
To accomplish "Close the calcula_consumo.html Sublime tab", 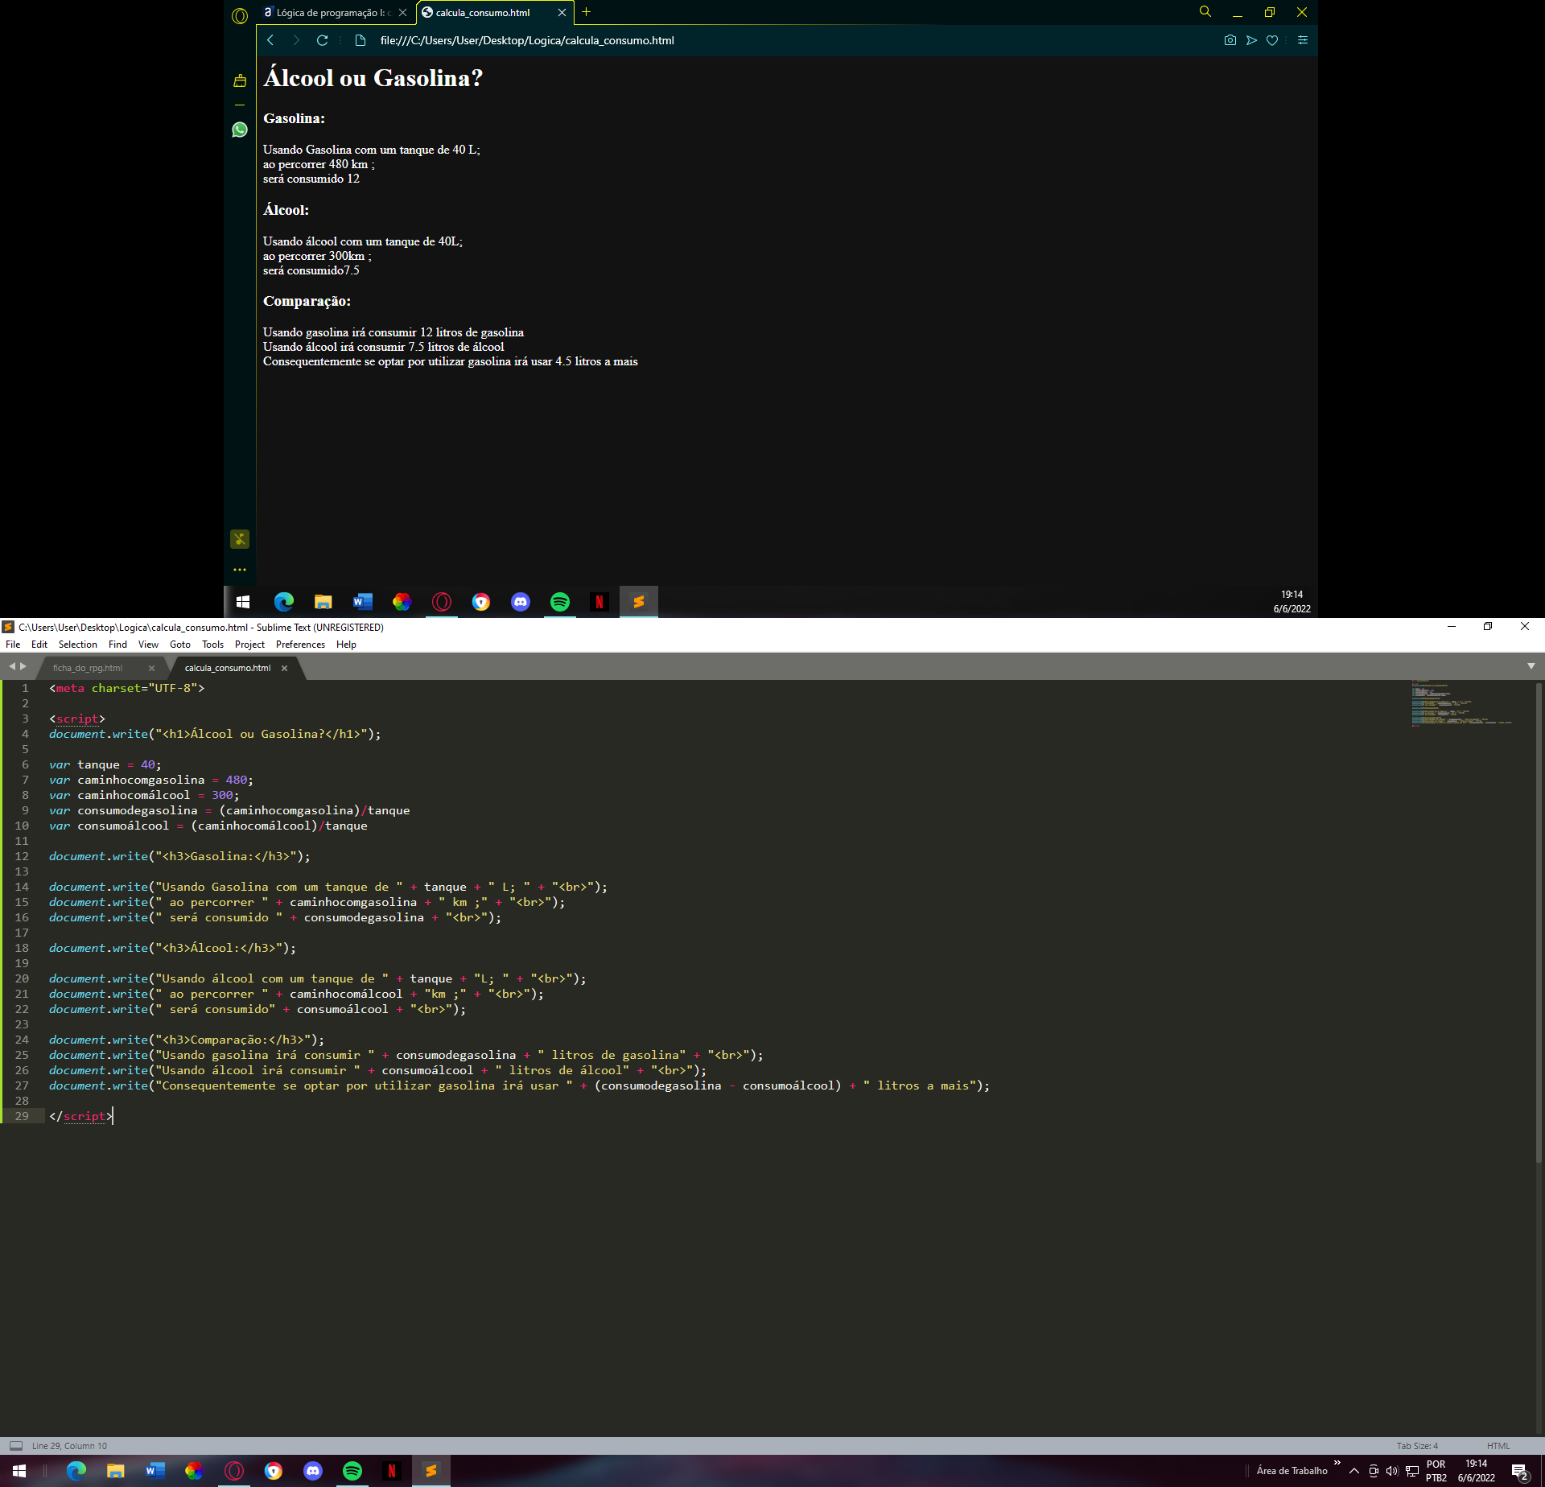I will click(284, 668).
